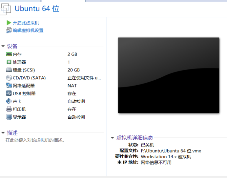Click the USB controller value '存在'
The height and width of the screenshot is (178, 227).
click(72, 93)
